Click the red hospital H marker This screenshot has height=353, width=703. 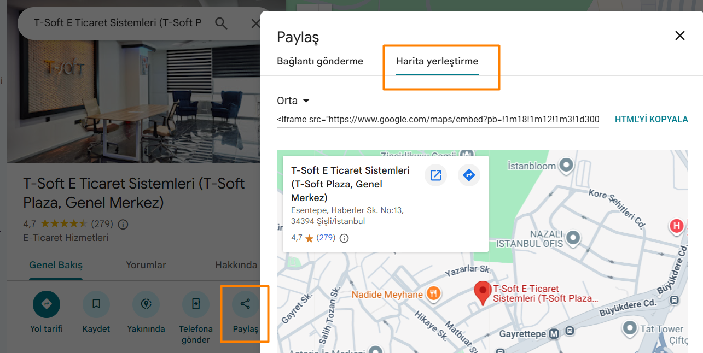[677, 226]
